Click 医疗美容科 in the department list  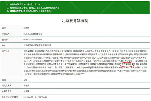point(126,64)
